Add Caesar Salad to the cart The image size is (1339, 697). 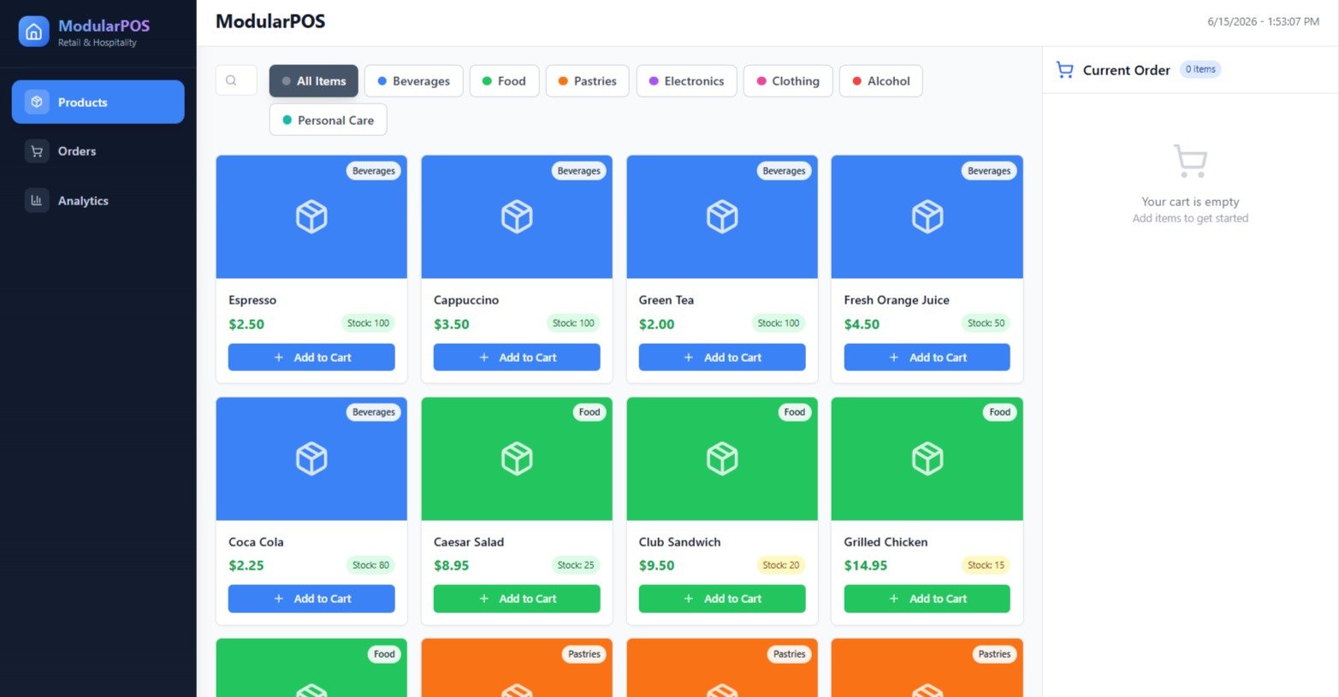click(x=517, y=599)
